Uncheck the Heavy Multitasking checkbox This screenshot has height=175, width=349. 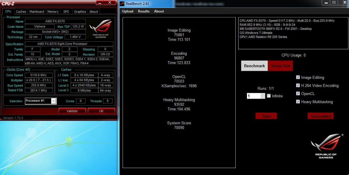298,102
